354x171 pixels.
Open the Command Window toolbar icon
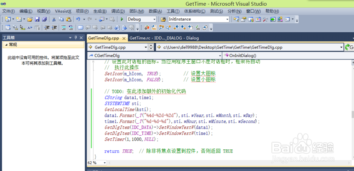(287, 19)
